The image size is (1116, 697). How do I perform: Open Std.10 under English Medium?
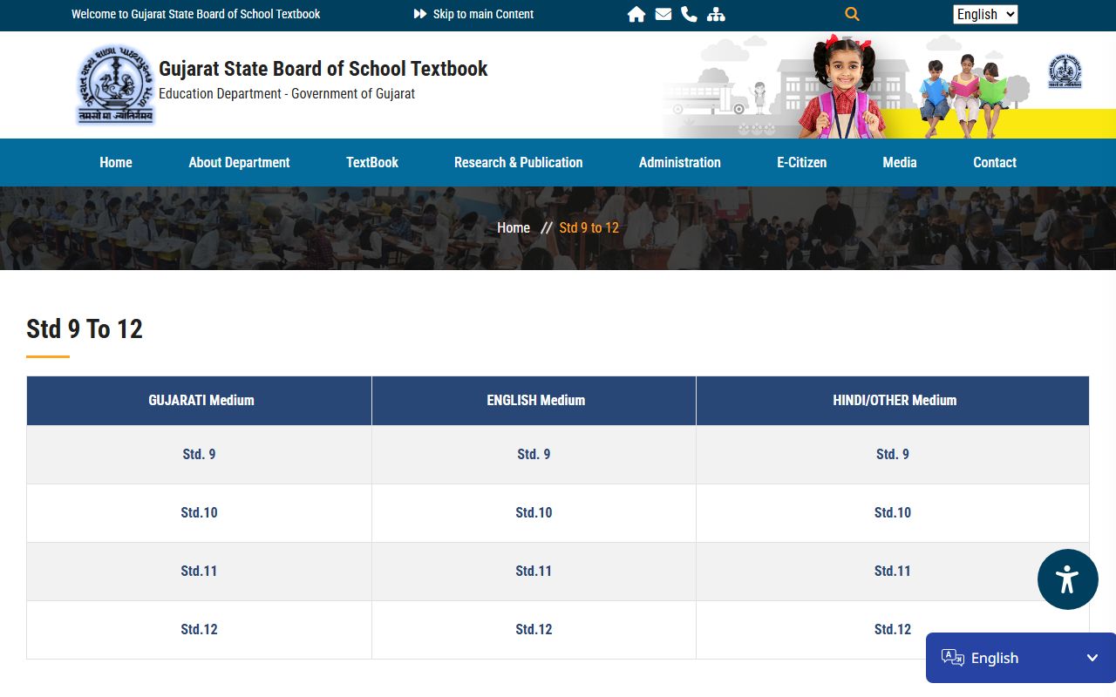(x=534, y=512)
